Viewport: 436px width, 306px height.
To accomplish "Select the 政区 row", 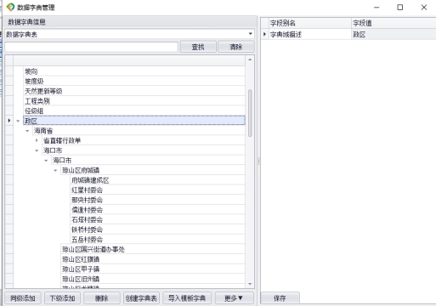I will [134, 121].
